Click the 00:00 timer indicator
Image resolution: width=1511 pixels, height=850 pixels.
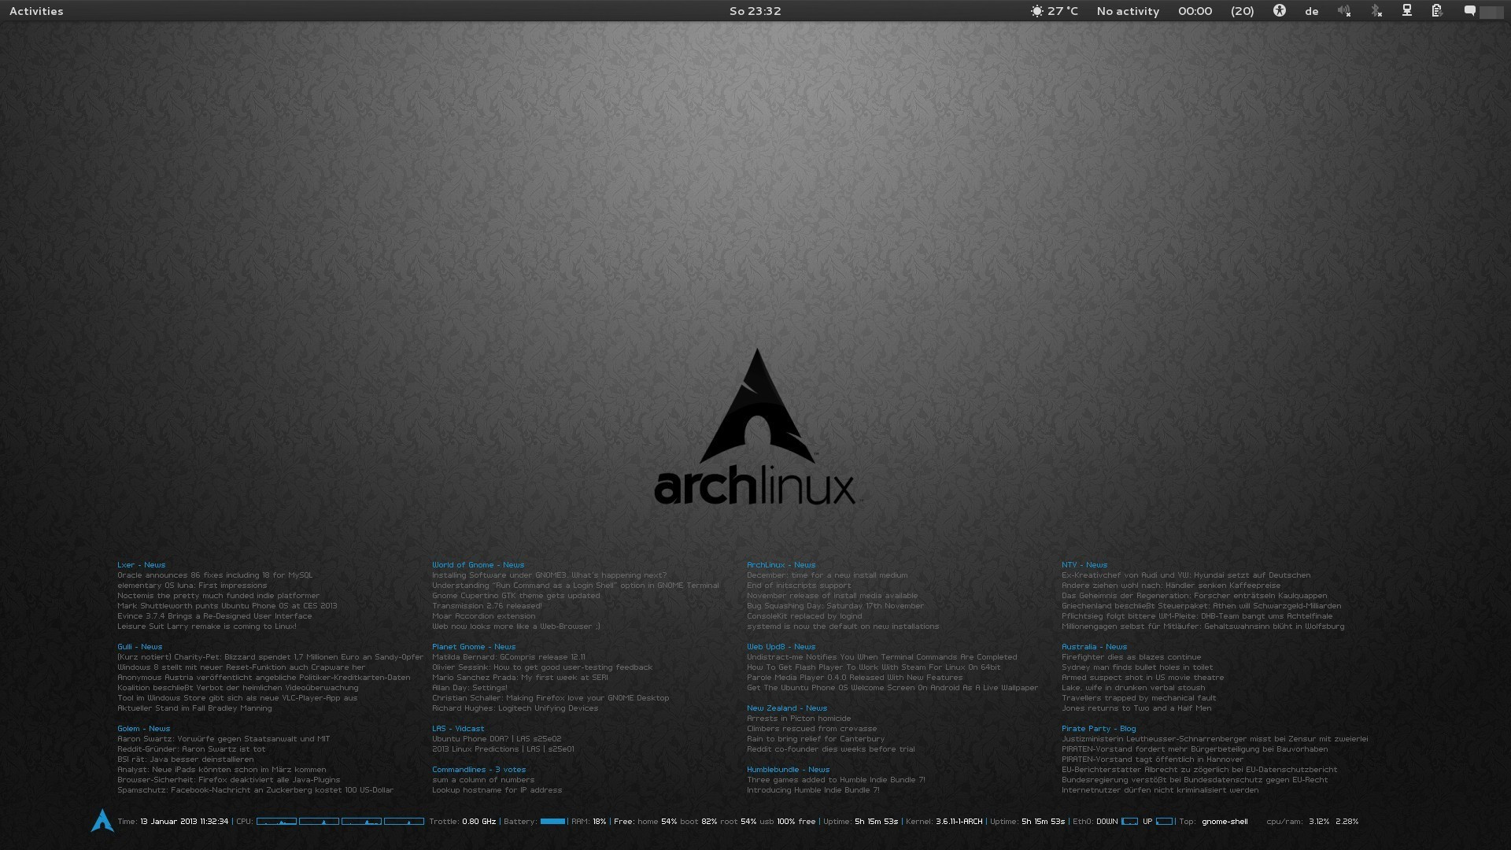pos(1195,11)
